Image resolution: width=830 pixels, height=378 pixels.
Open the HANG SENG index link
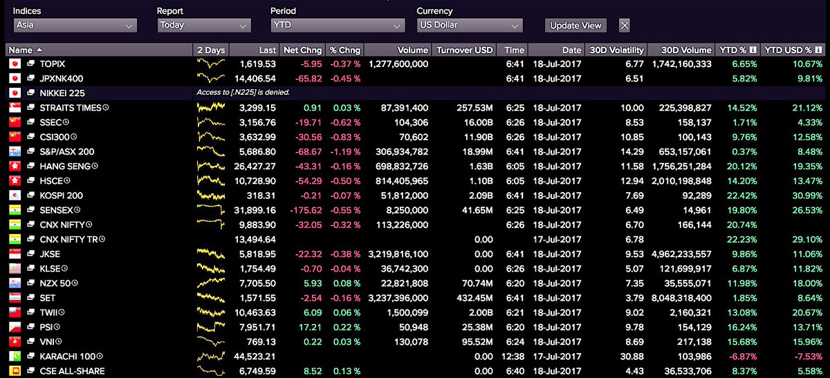(65, 166)
